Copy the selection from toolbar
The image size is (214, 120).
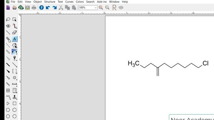pyautogui.click(x=68, y=7)
